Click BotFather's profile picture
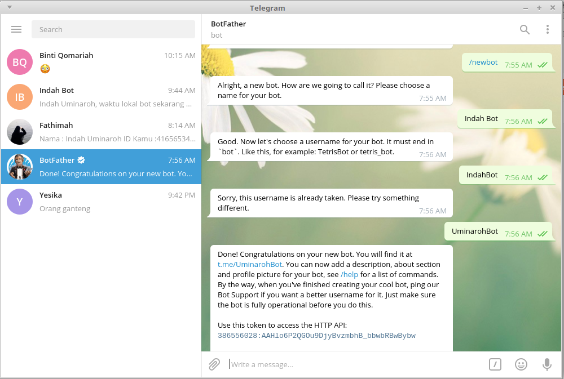Image resolution: width=564 pixels, height=379 pixels. point(20,167)
